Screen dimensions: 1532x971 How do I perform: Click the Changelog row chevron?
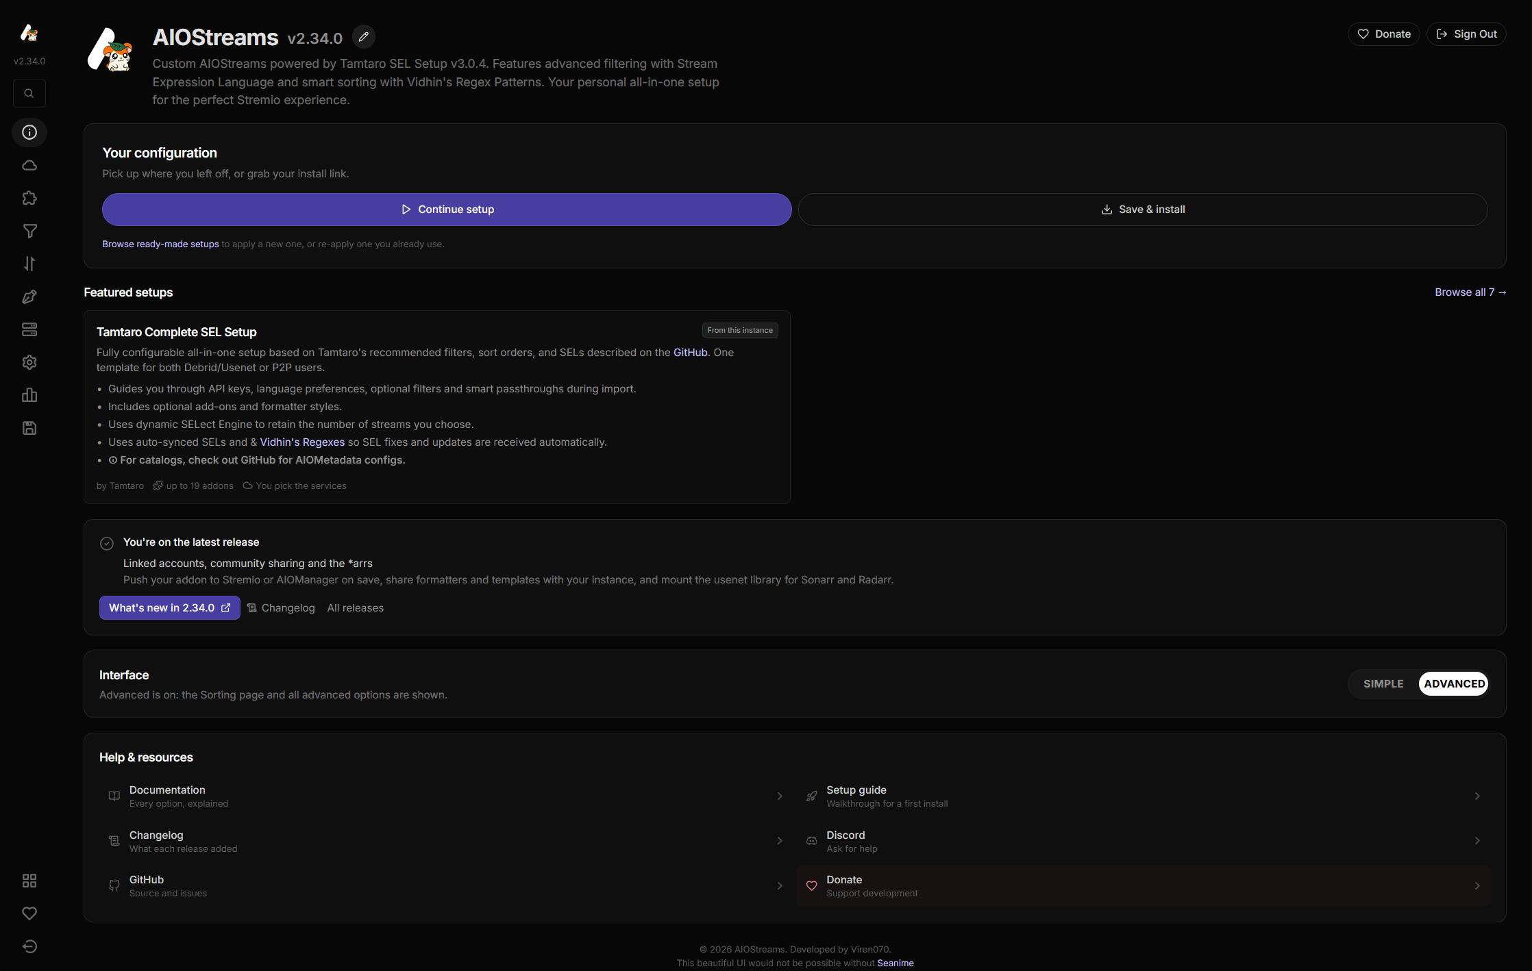[780, 841]
